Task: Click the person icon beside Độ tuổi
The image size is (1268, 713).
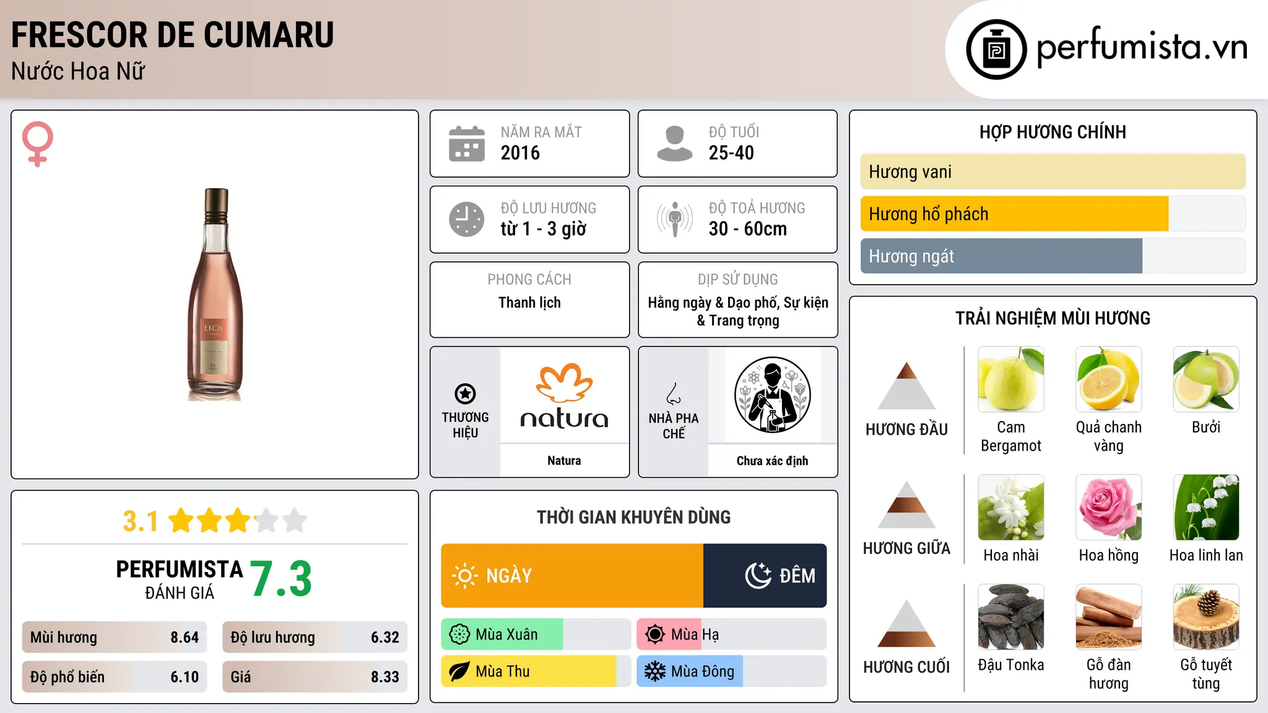Action: [675, 144]
